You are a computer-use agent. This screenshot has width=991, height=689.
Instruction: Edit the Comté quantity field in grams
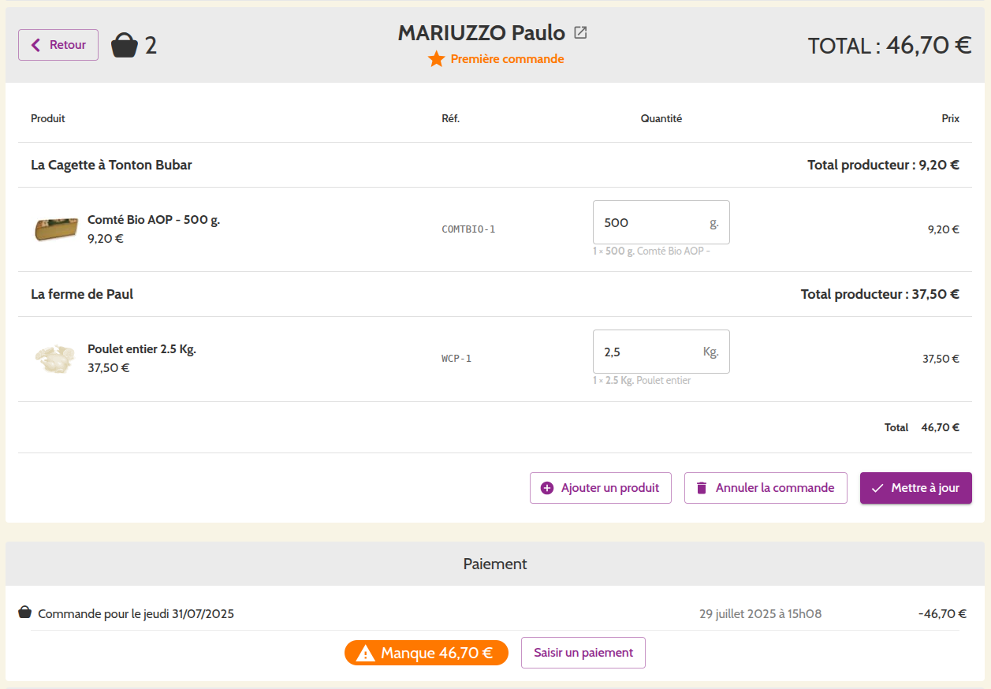[x=650, y=222]
